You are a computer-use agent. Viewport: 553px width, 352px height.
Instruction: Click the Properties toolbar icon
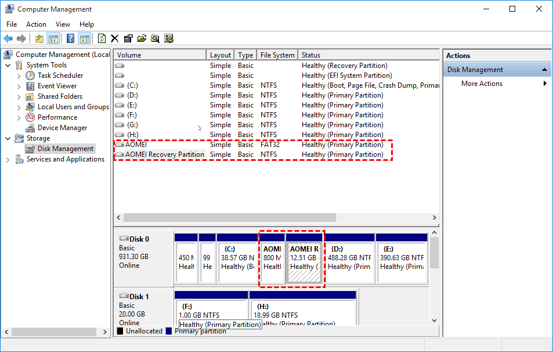pyautogui.click(x=128, y=39)
